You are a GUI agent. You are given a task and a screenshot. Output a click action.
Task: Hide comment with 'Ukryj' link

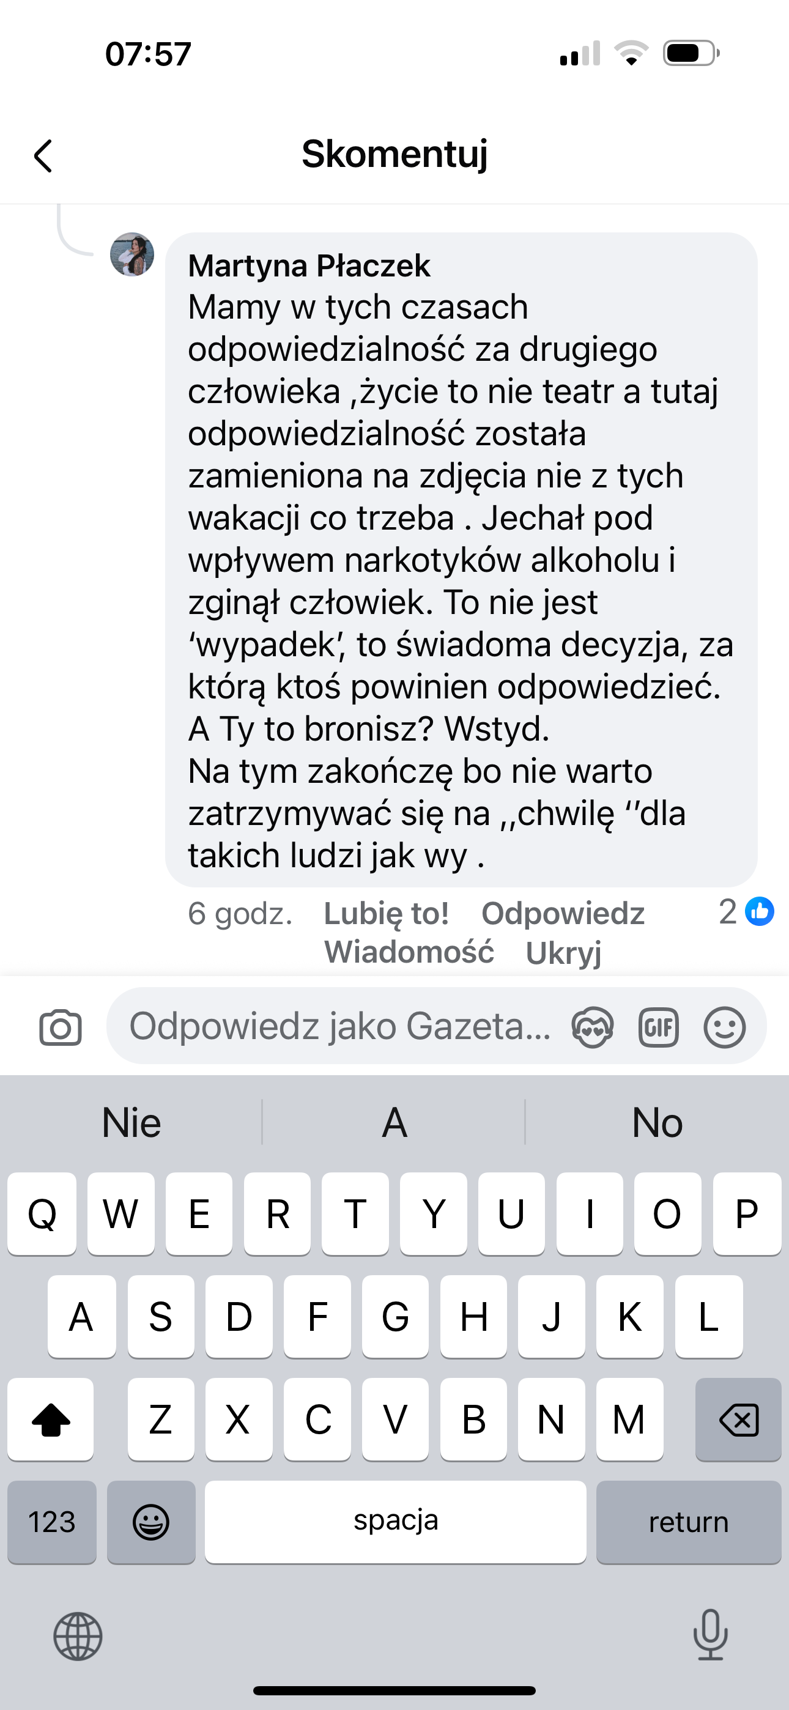[564, 953]
